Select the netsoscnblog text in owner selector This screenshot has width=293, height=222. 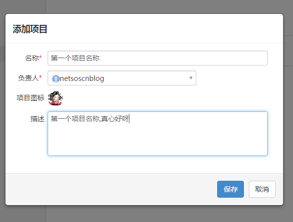pos(82,78)
